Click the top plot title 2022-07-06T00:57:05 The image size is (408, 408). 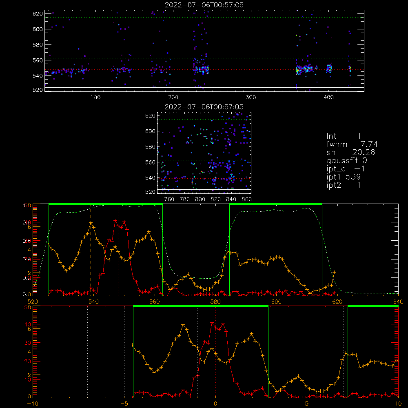204,5
